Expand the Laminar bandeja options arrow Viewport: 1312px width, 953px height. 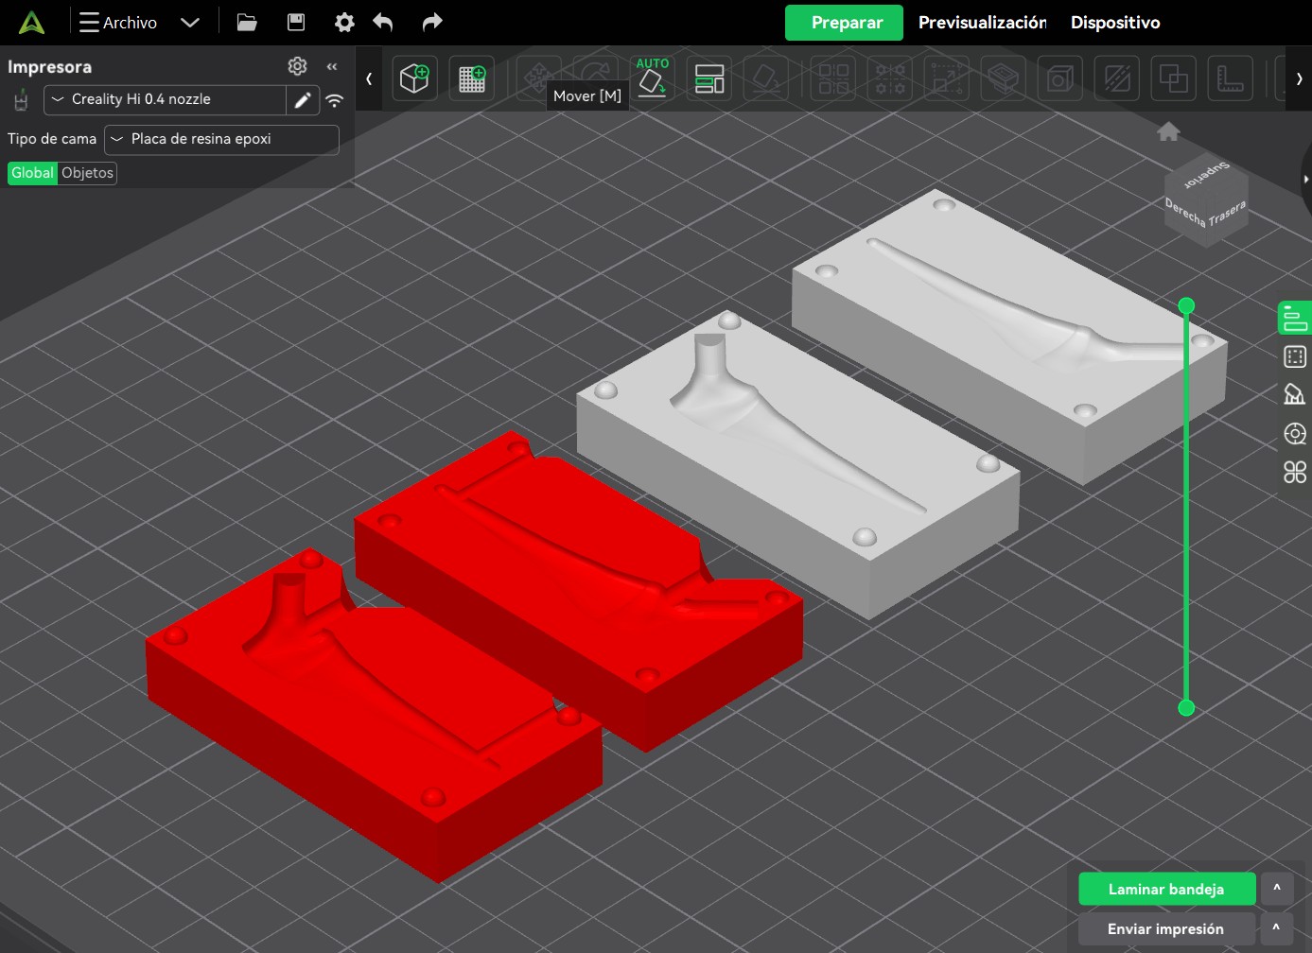pos(1276,889)
